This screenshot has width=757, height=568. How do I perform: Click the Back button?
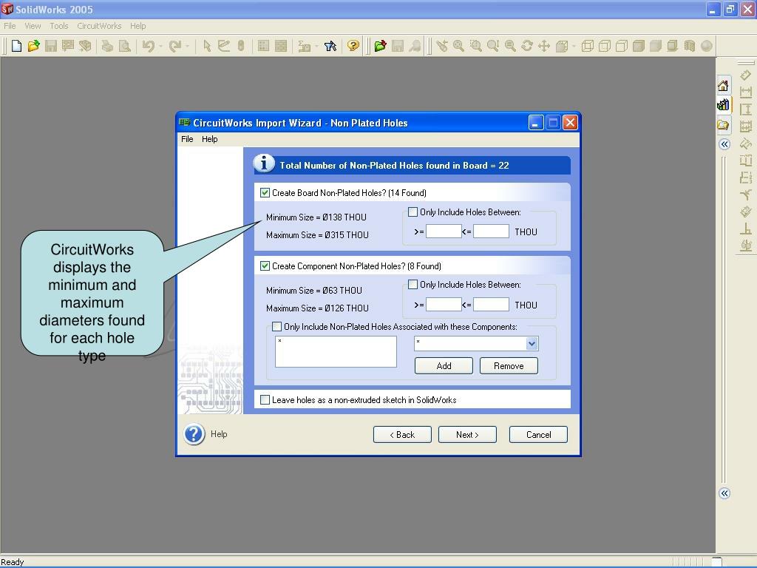pos(402,435)
